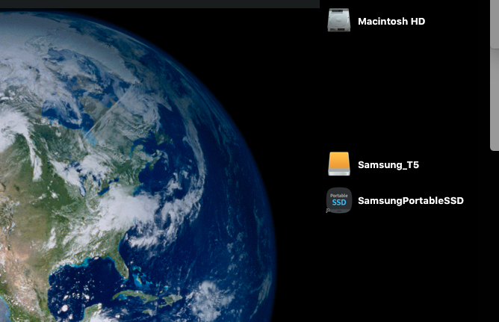Select the SamsungPortableSSD alias icon
This screenshot has width=499, height=322.
click(x=339, y=200)
